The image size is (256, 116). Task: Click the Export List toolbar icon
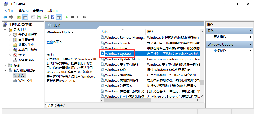coord(45,17)
